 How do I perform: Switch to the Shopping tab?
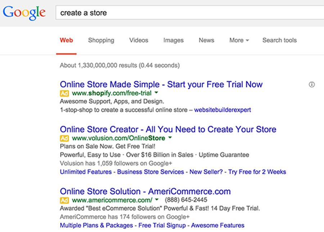101,40
